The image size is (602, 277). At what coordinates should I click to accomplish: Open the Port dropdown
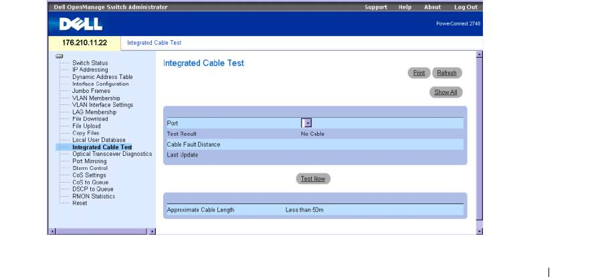308,123
